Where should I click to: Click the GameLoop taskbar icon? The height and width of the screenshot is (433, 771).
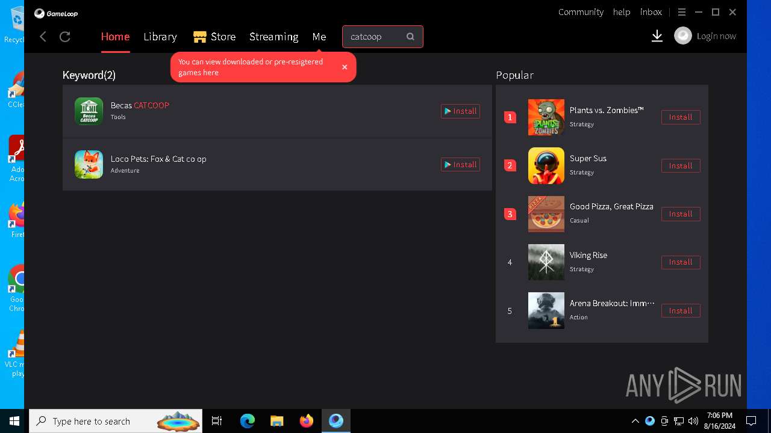336,421
